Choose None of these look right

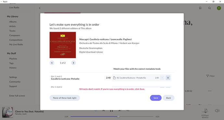click(65, 98)
